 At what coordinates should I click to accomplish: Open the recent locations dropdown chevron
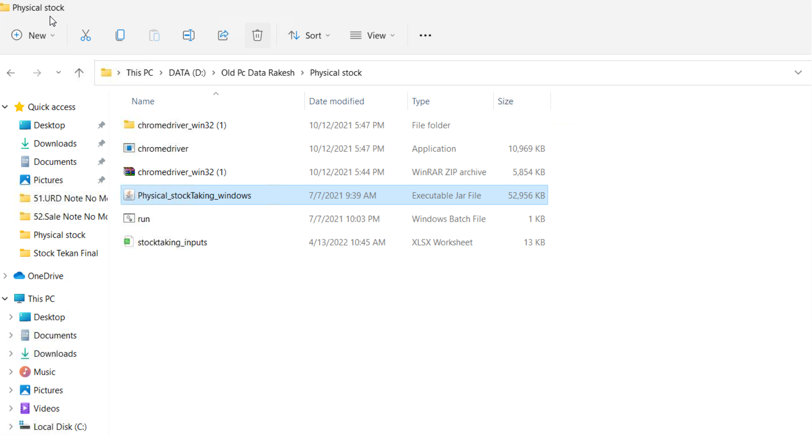coord(59,73)
